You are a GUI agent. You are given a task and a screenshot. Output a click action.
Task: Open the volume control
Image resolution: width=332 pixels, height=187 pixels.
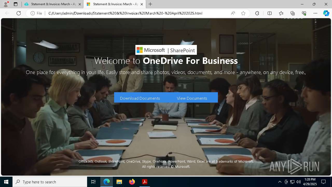298,182
